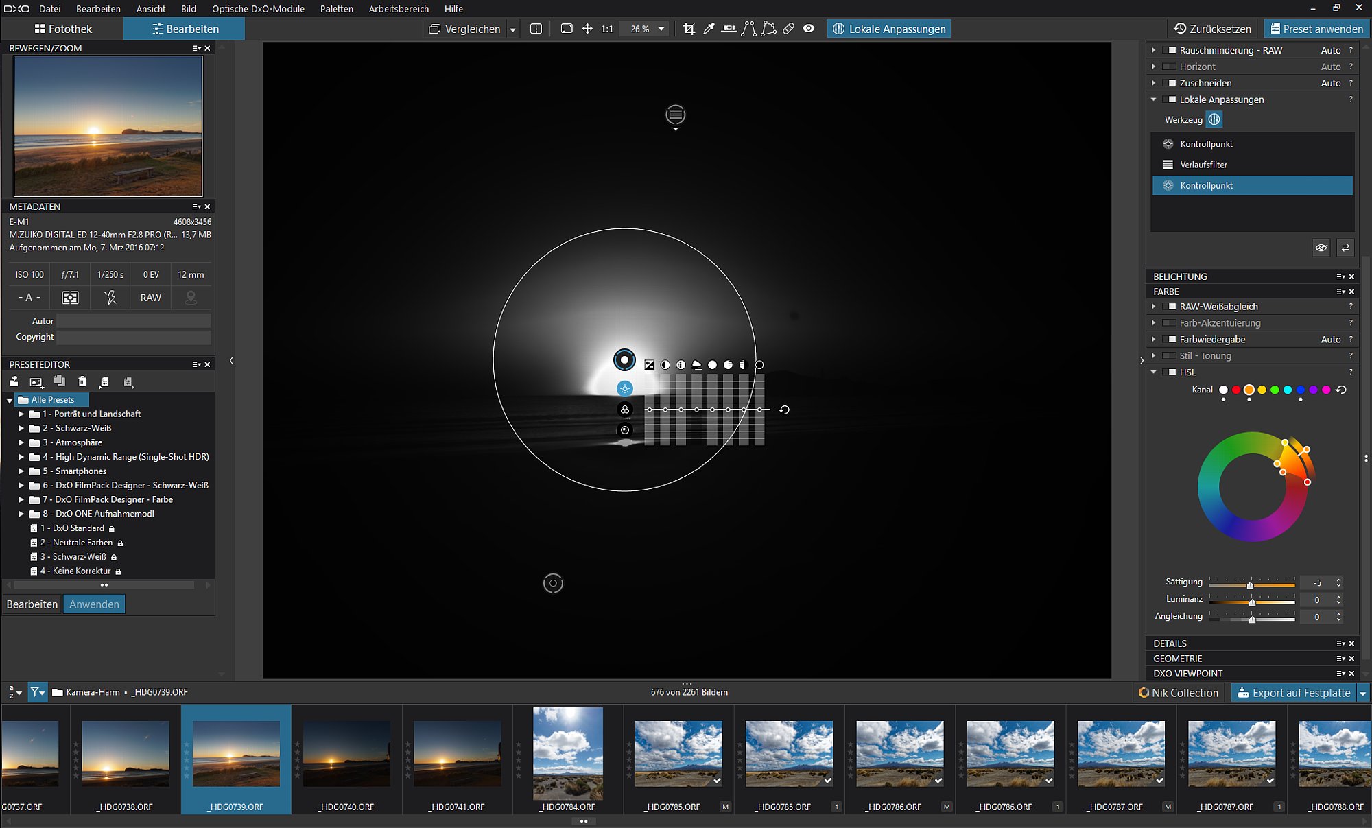This screenshot has width=1372, height=828.
Task: Collapse the Alle Presets tree
Action: pos(10,400)
